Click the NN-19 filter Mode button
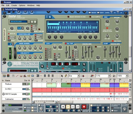 tap(74, 59)
